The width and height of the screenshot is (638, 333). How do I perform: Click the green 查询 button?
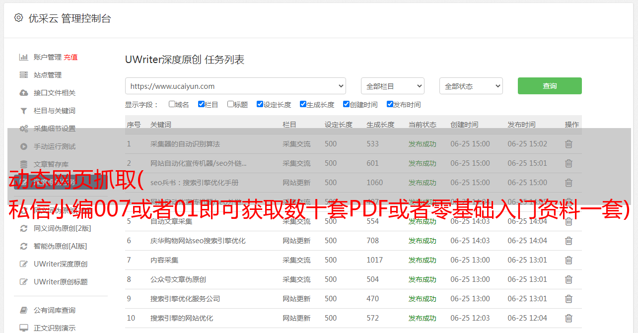point(550,86)
